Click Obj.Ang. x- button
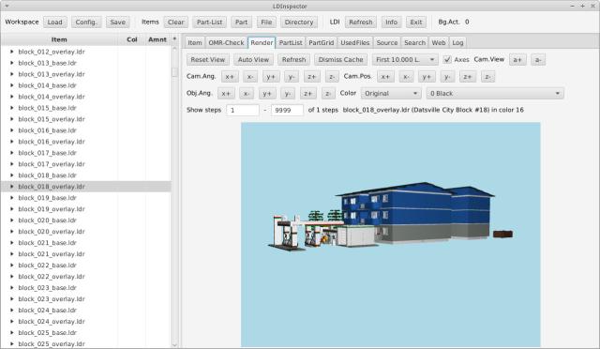Image resolution: width=600 pixels, height=349 pixels. point(247,94)
